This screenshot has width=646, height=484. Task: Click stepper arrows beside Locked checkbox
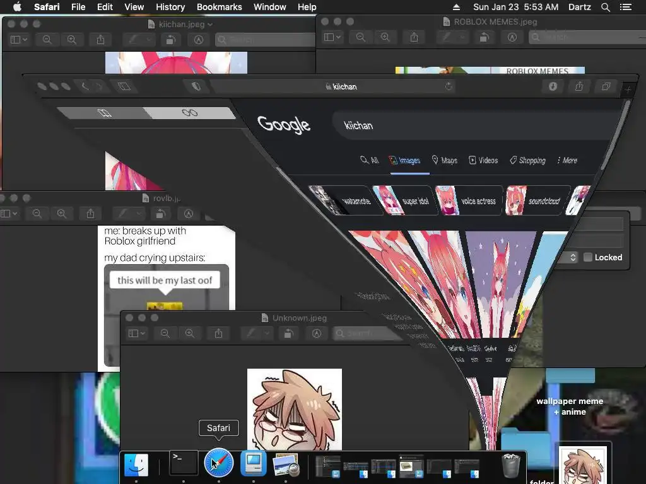click(x=573, y=257)
